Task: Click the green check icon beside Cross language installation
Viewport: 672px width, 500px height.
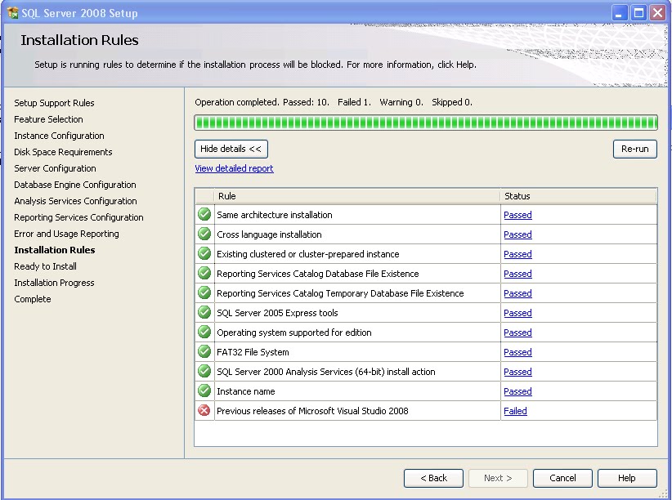Action: (204, 234)
